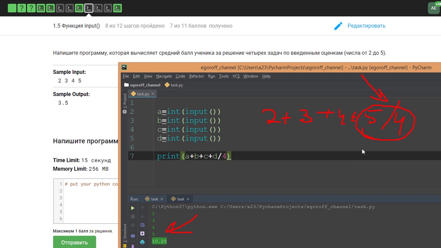Open the eleventh step, a gray code task

pyautogui.click(x=108, y=8)
